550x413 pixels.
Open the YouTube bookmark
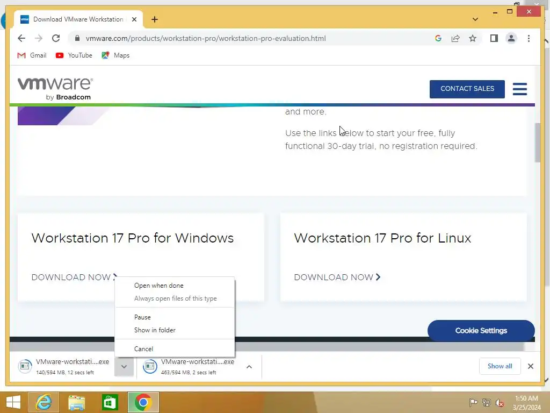coord(74,55)
